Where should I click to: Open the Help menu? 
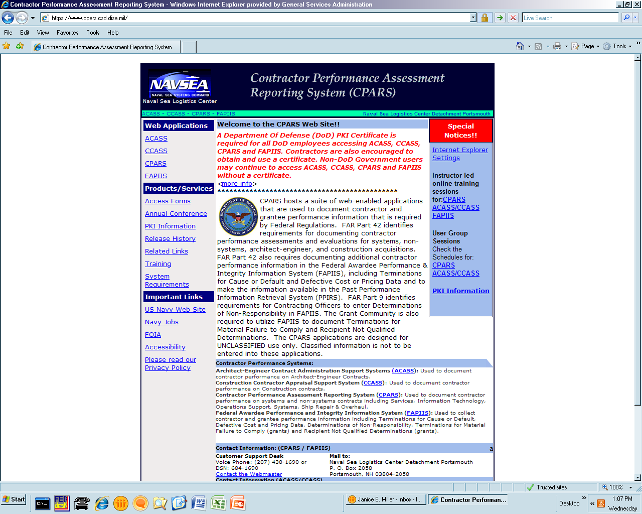(113, 33)
